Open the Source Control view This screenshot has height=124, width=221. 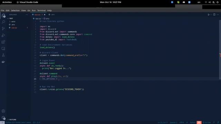click(3, 29)
